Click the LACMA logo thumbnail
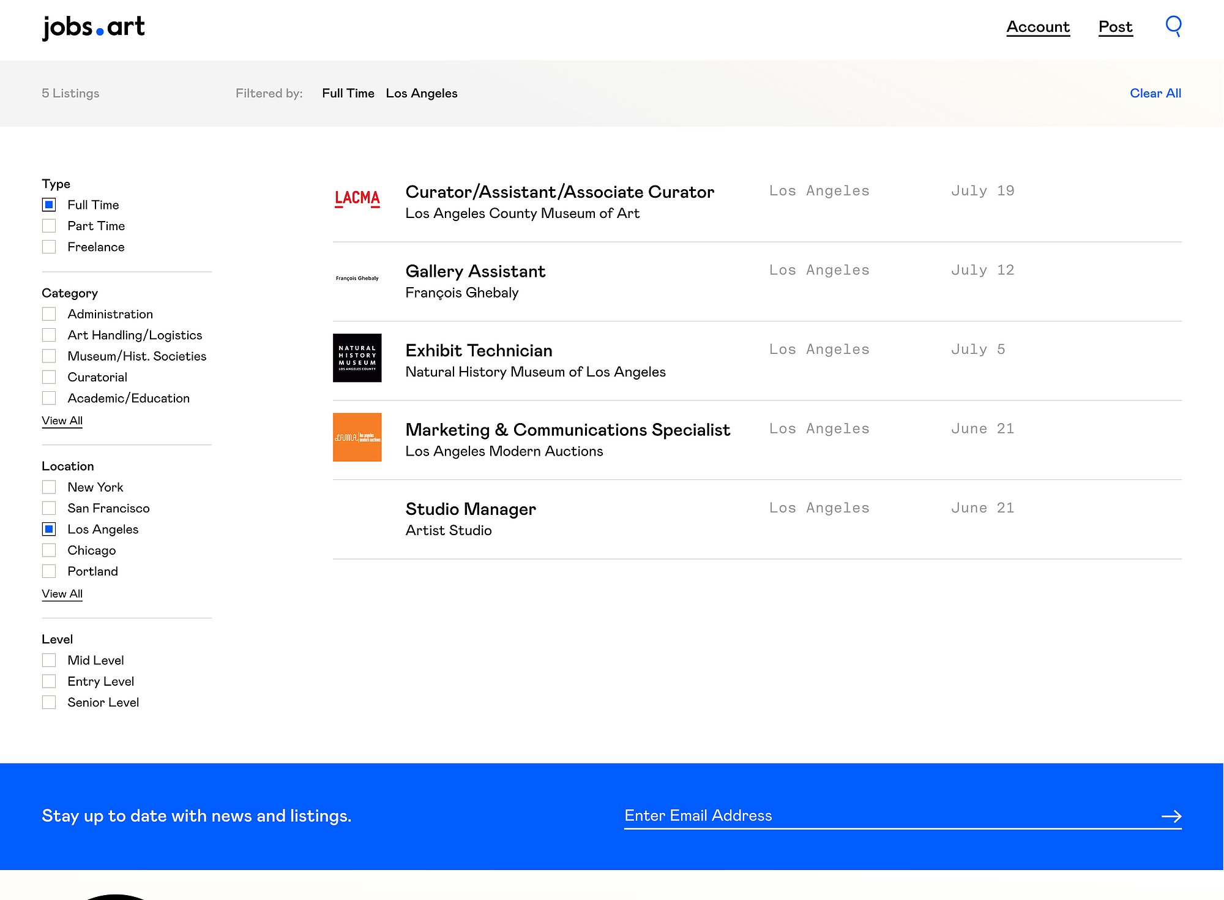Viewport: 1224px width, 900px height. (x=357, y=198)
